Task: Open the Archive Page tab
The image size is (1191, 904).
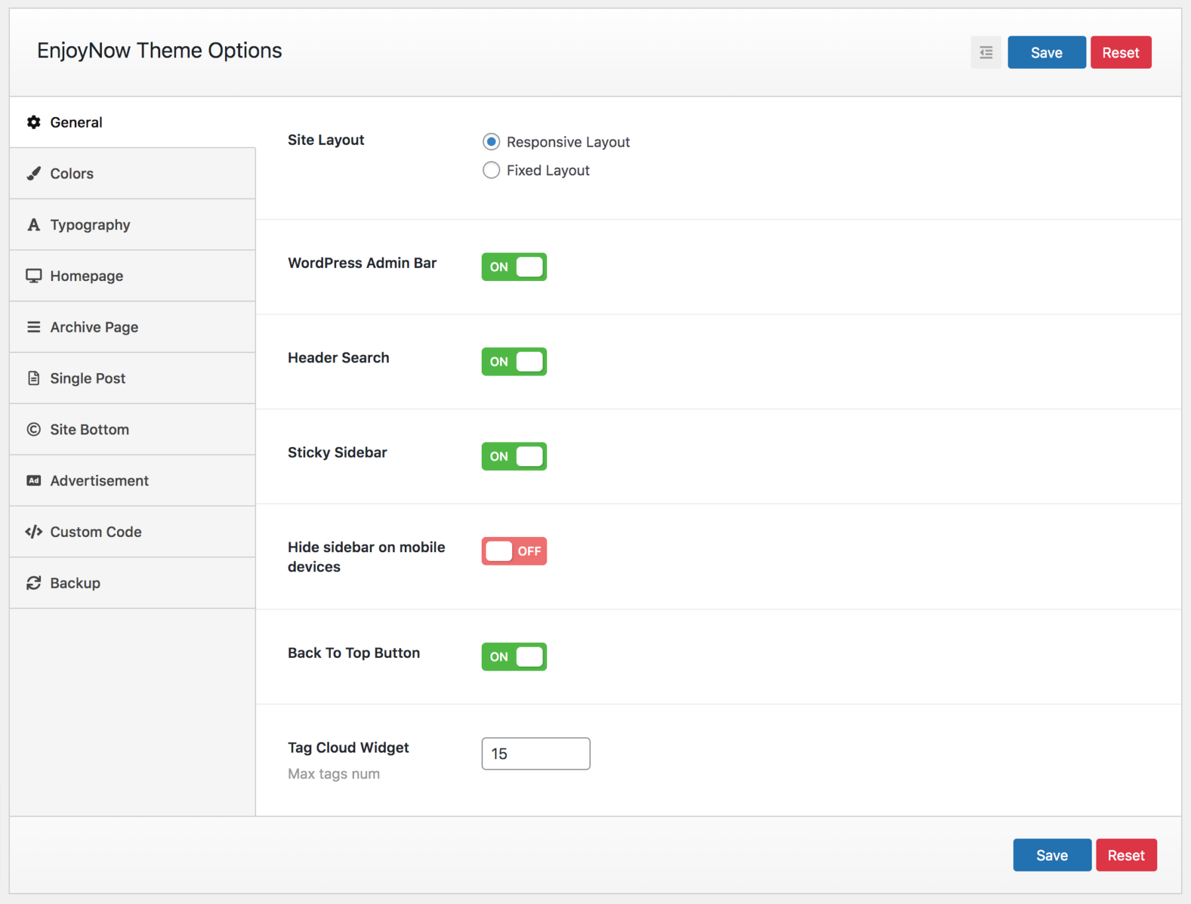Action: 132,327
